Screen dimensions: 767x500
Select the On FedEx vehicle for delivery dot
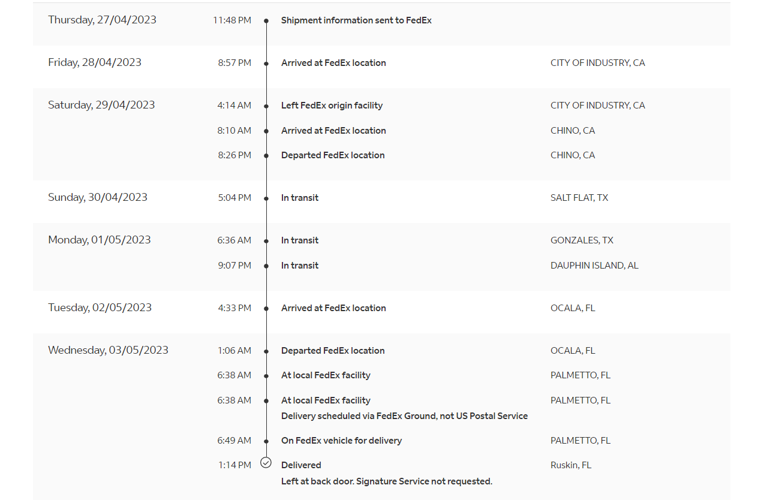pyautogui.click(x=266, y=441)
